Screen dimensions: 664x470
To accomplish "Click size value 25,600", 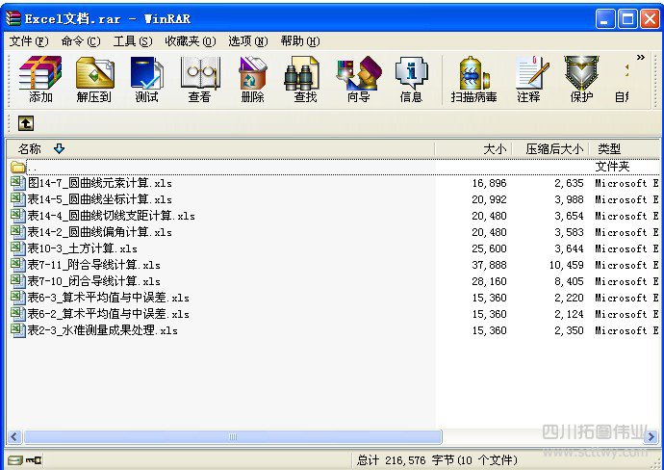I will (489, 248).
